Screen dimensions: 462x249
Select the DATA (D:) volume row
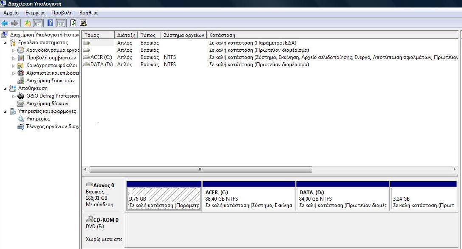pos(270,64)
